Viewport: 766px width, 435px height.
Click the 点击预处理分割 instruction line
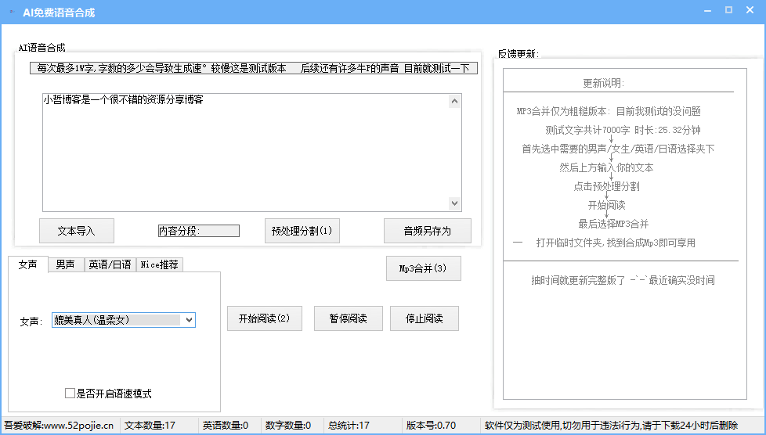tap(606, 186)
